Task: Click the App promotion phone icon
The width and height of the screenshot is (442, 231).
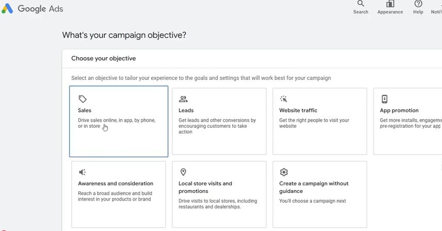Action: (x=385, y=99)
